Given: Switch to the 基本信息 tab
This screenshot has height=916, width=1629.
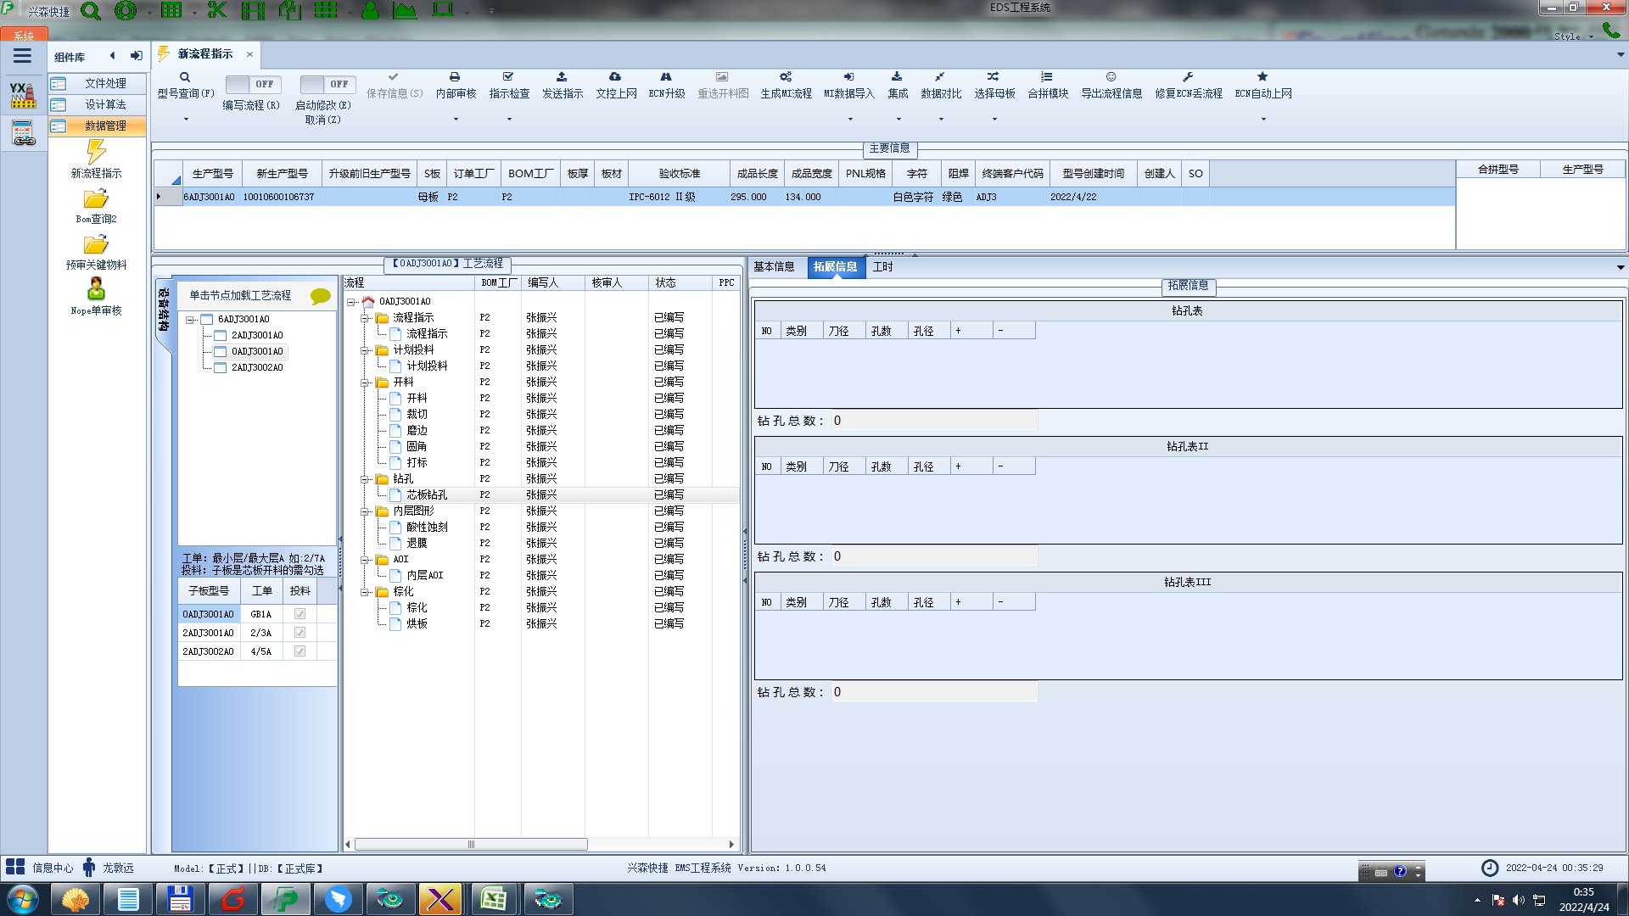Looking at the screenshot, I should point(774,267).
